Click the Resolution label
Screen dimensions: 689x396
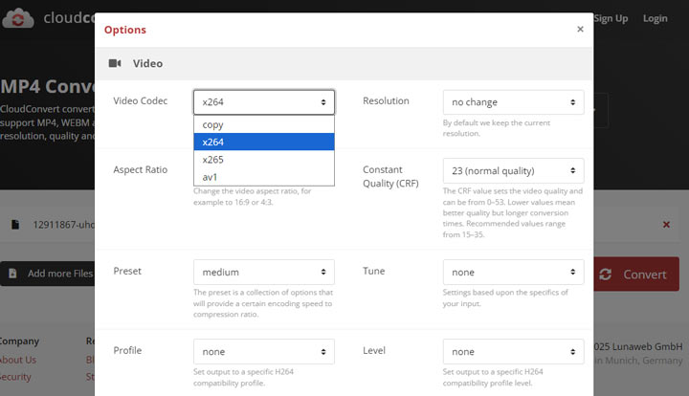pyautogui.click(x=386, y=101)
